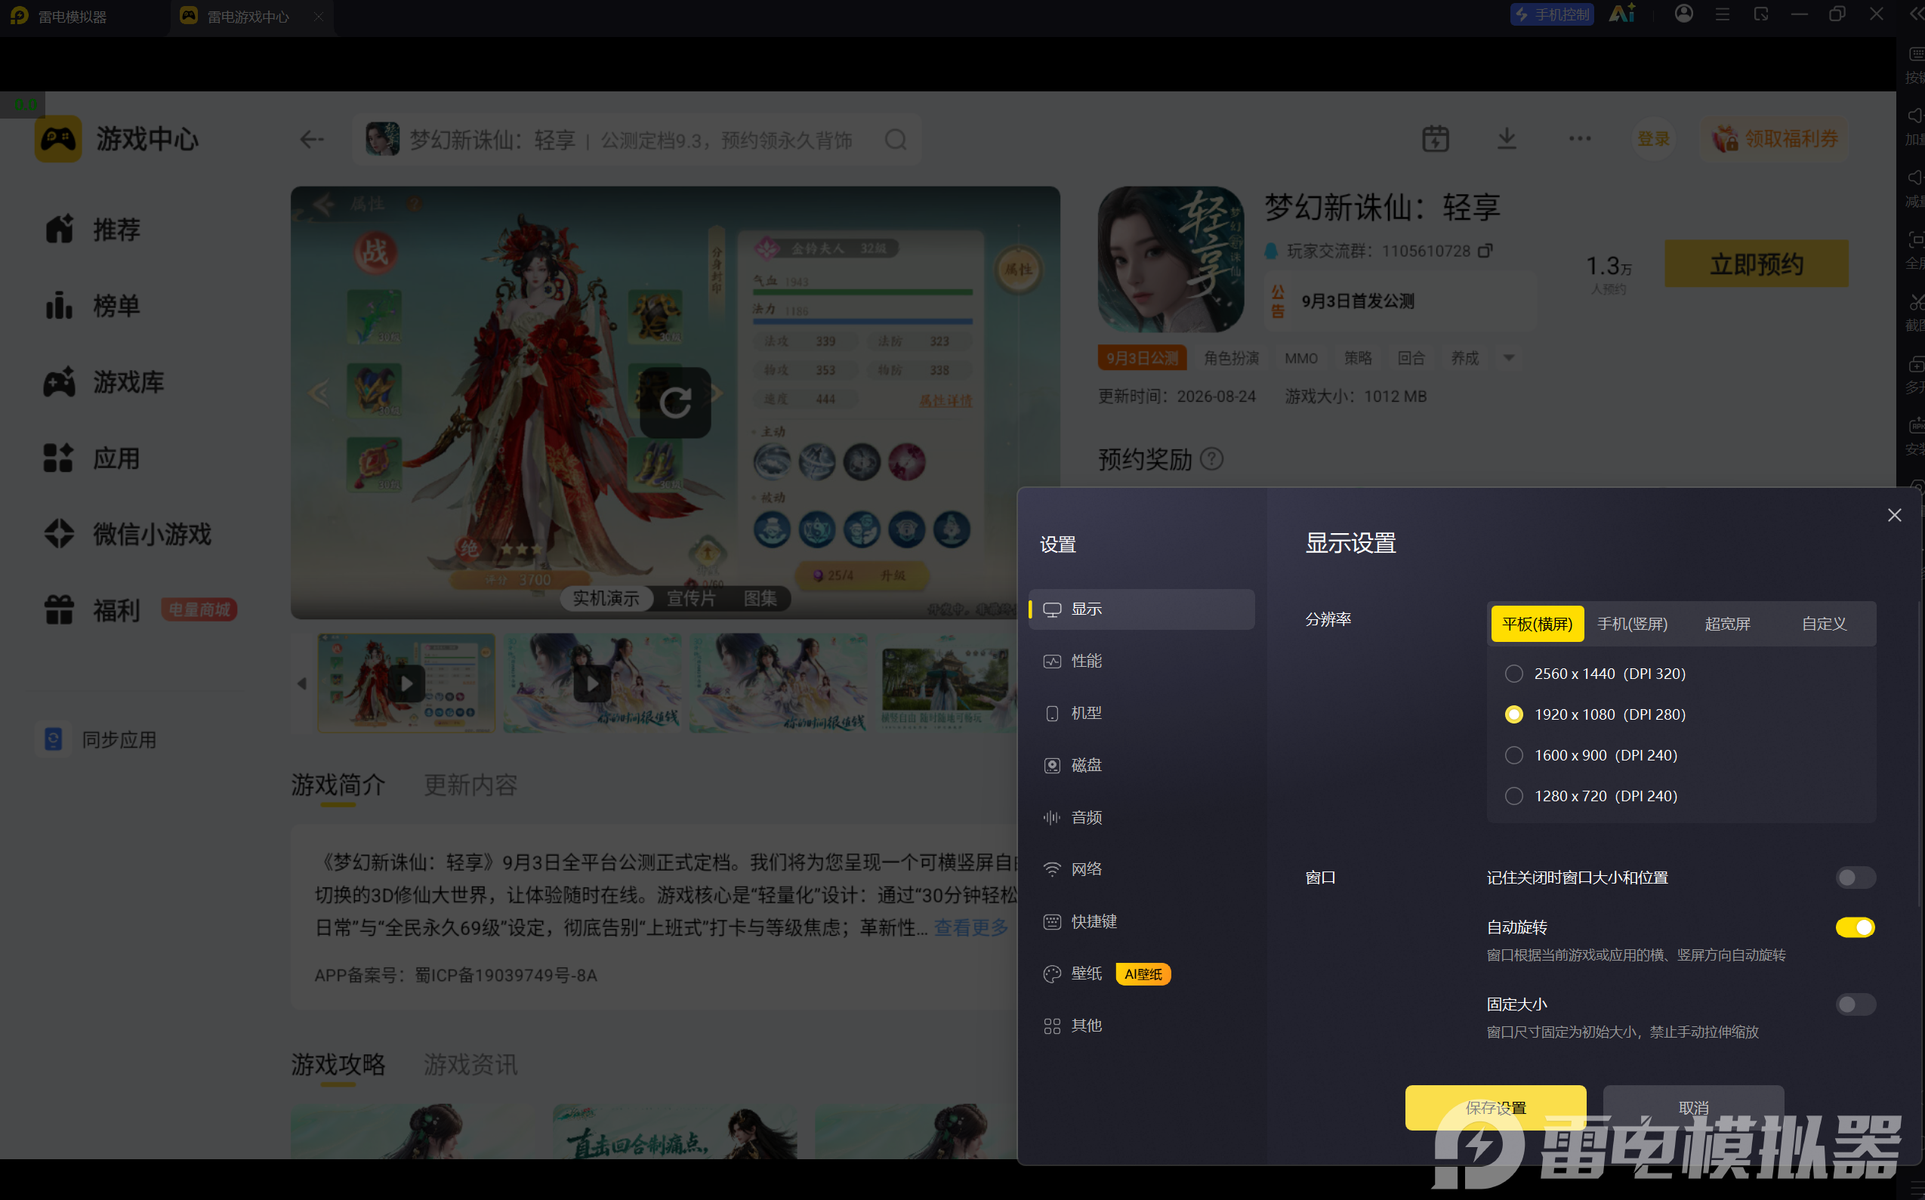The image size is (1925, 1200).
Task: Switch to the 图集 media tab
Action: coord(760,598)
